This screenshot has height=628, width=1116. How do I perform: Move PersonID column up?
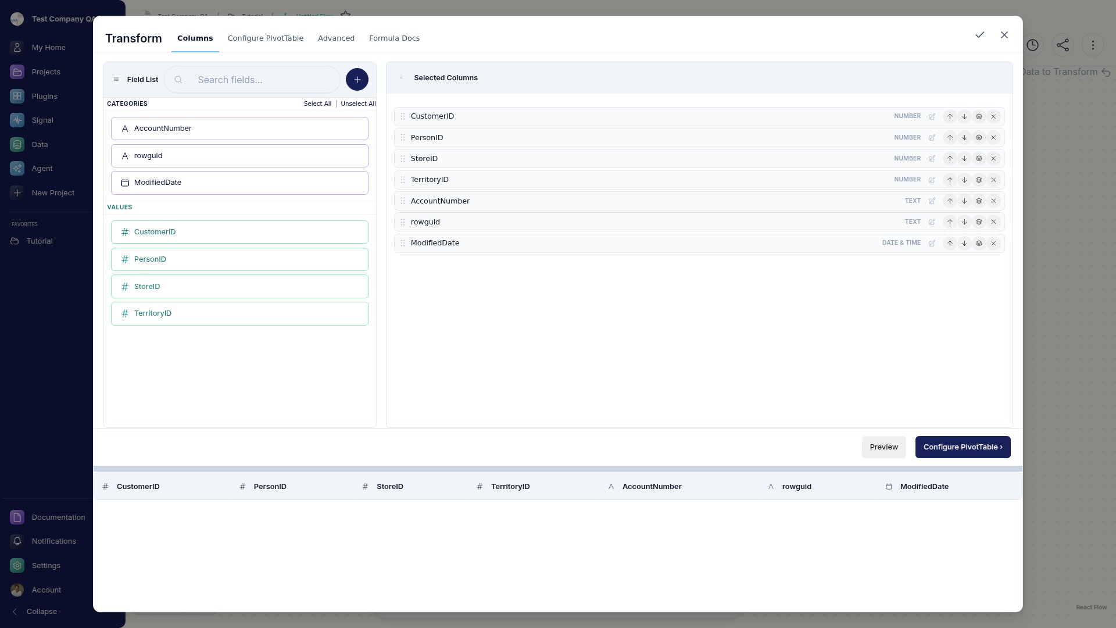point(950,138)
